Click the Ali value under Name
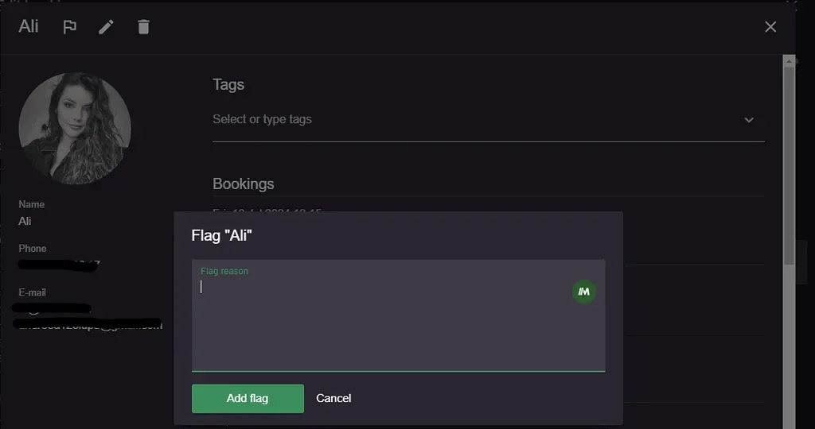 coord(25,221)
